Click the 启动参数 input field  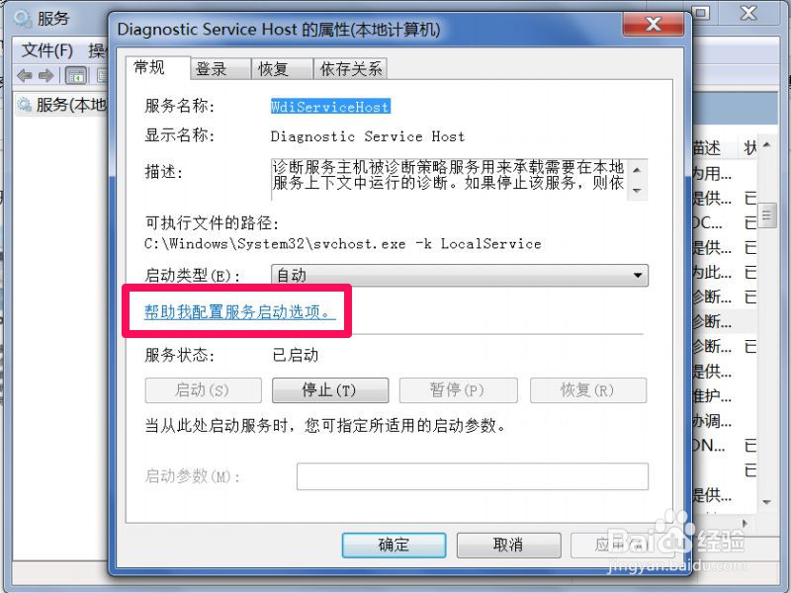(x=473, y=476)
